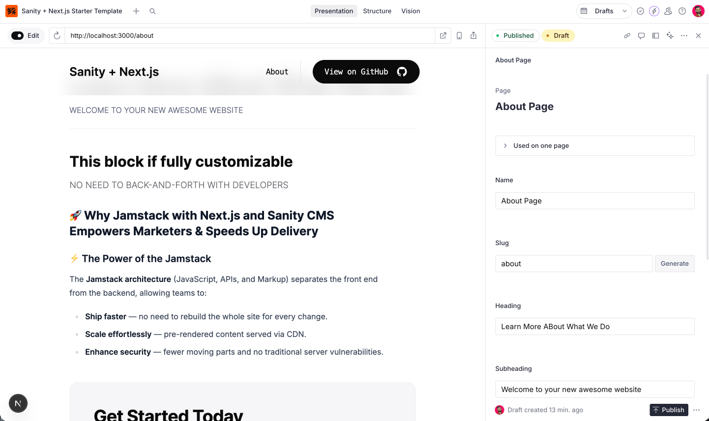
Task: Toggle Edit mode off
Action: coord(18,35)
